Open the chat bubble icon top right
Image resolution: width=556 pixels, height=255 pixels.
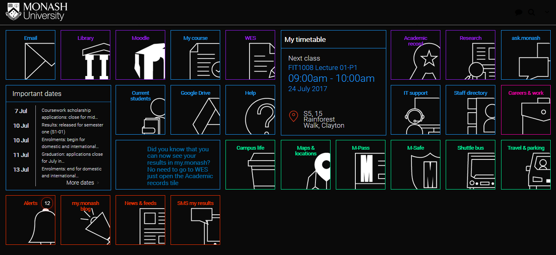(x=519, y=12)
